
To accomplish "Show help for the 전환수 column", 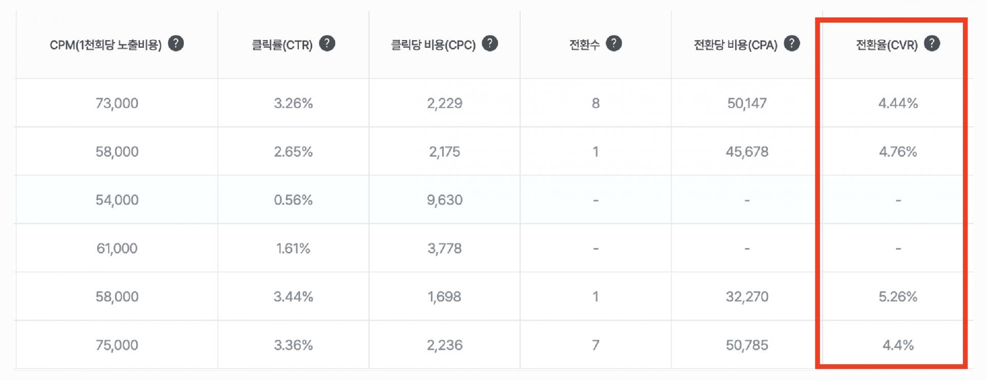I will pyautogui.click(x=613, y=44).
